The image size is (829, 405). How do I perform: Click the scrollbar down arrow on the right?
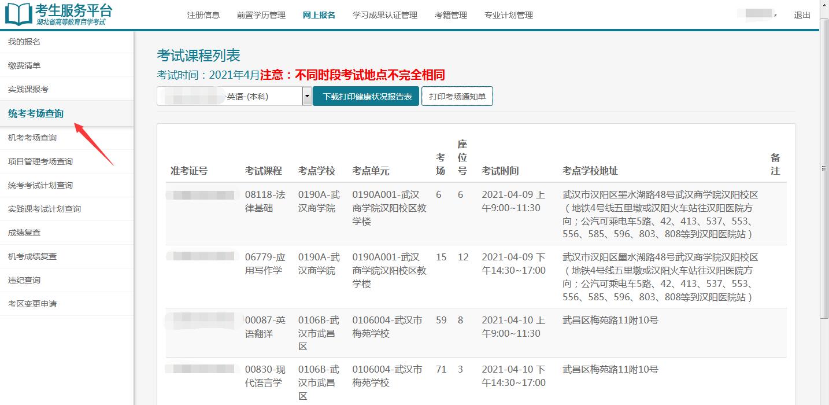[x=824, y=400]
